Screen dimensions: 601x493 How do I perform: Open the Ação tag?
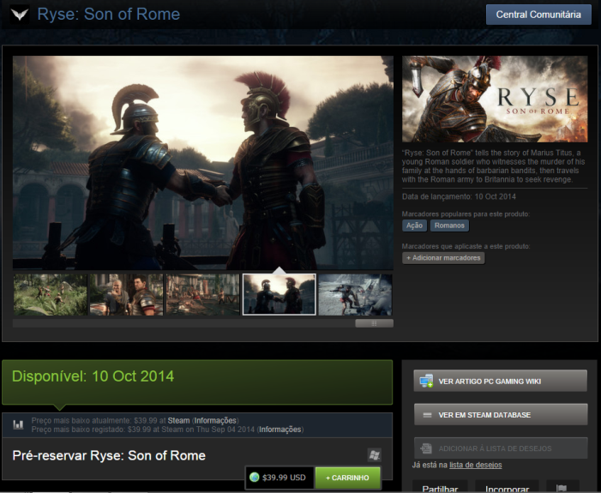point(414,225)
